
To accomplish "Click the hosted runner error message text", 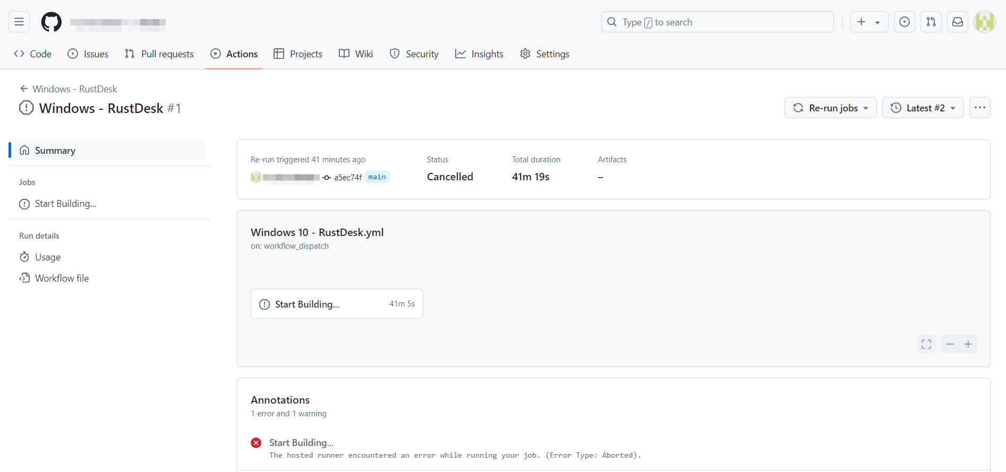I will point(455,455).
